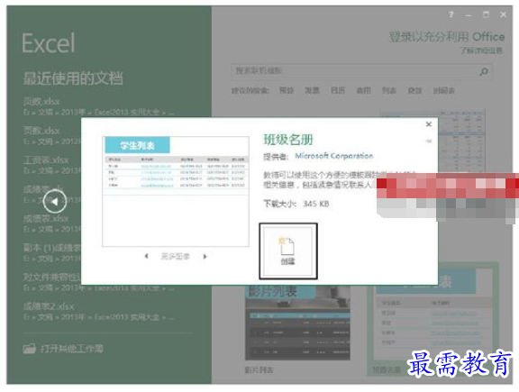Screen dimensions: 519x392
Task: Click the 更多图像 label under the preview
Action: (x=176, y=256)
